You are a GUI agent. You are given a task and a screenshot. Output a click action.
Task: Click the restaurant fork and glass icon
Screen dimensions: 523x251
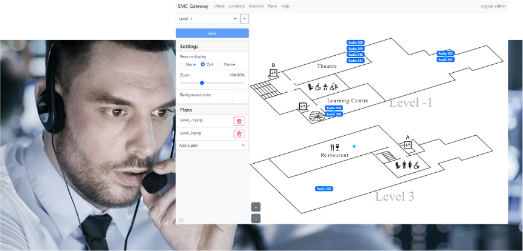click(x=334, y=147)
